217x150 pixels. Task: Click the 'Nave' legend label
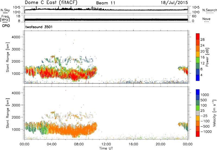click(x=206, y=19)
